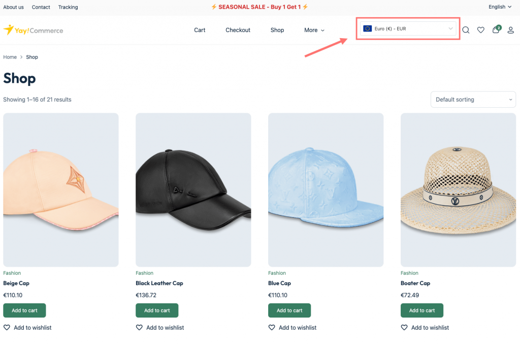Open the shopping cart bag showing 2 items

coord(496,30)
